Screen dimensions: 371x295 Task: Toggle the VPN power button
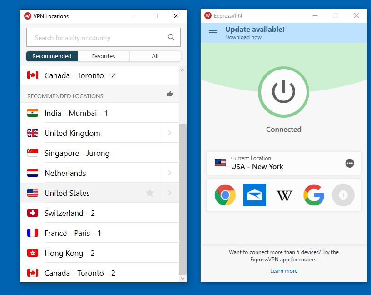(x=283, y=92)
